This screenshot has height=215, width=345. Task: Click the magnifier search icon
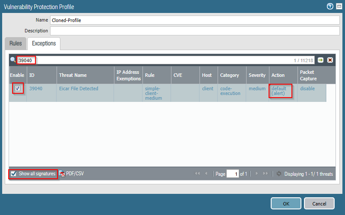[x=13, y=60]
